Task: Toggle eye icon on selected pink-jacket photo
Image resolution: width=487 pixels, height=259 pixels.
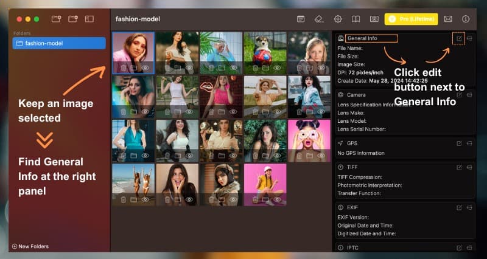Action: [145, 68]
